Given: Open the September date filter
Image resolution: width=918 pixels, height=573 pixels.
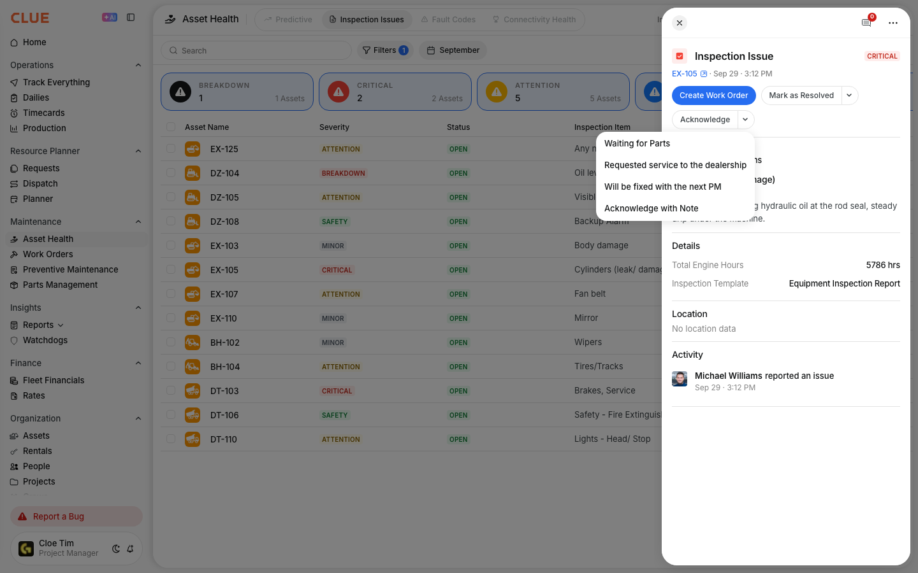Looking at the screenshot, I should click(x=453, y=50).
